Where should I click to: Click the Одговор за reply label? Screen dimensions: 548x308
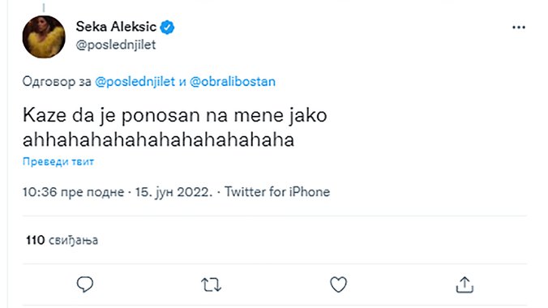(x=57, y=82)
